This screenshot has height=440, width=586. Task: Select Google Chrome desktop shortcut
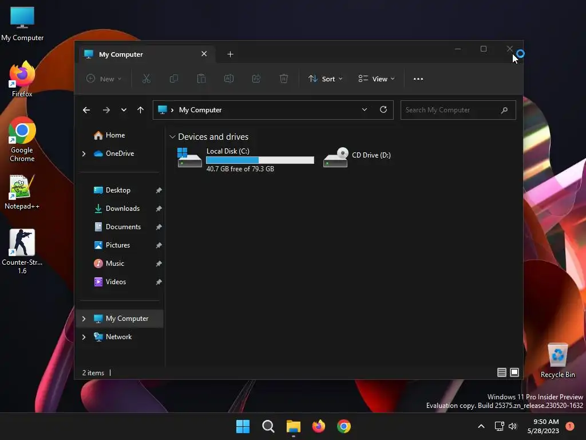pos(22,140)
